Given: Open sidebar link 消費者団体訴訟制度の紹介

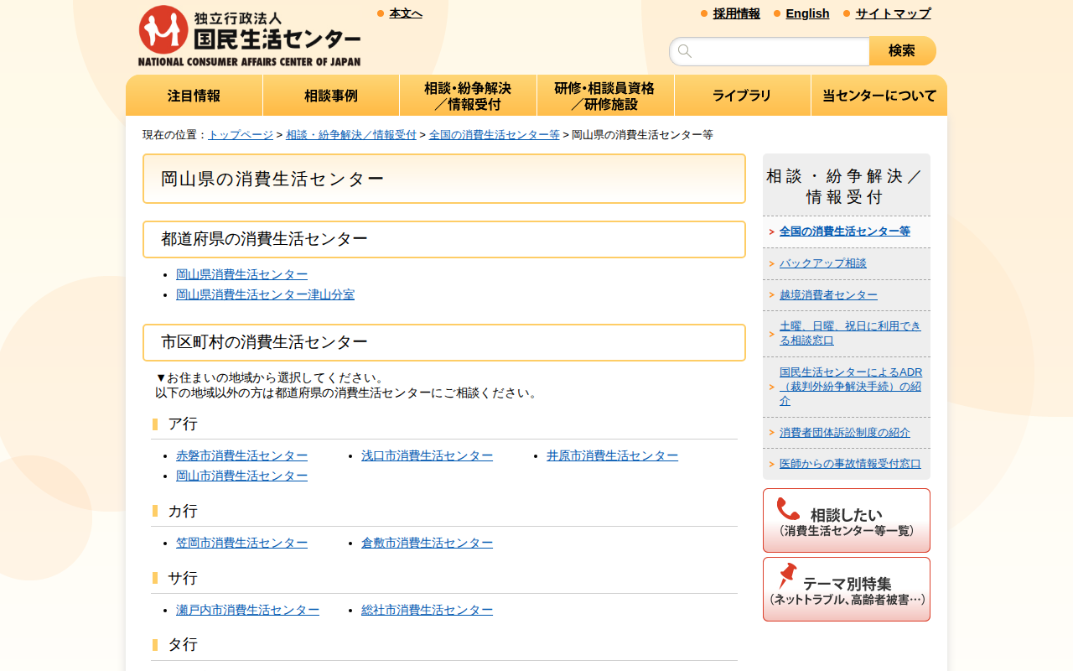Looking at the screenshot, I should pyautogui.click(x=845, y=433).
